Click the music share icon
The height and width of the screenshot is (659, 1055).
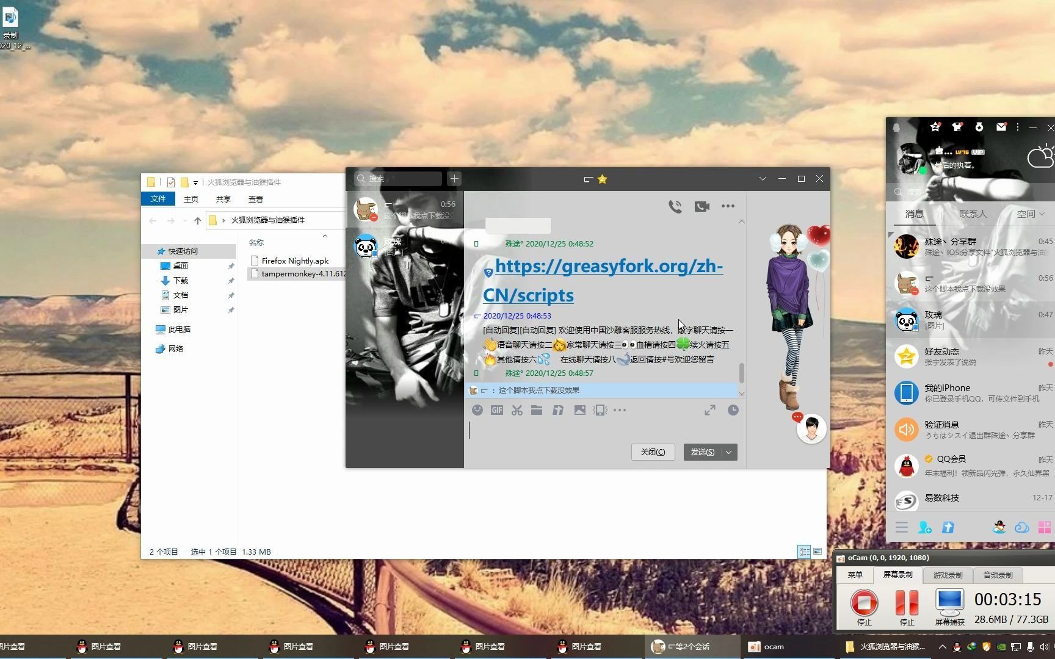(x=558, y=410)
